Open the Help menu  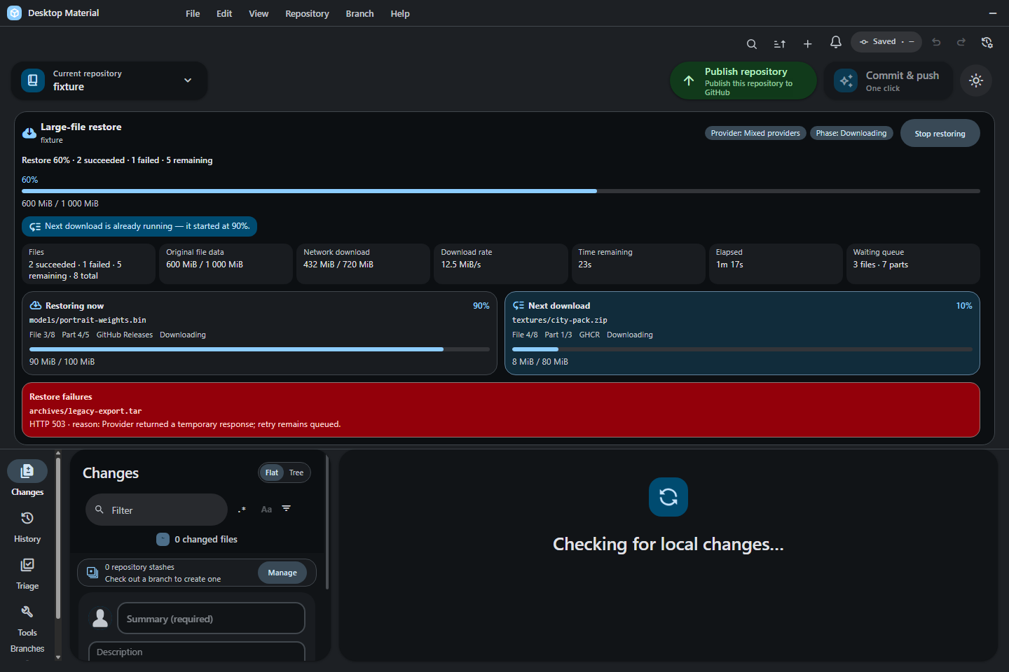click(x=400, y=13)
